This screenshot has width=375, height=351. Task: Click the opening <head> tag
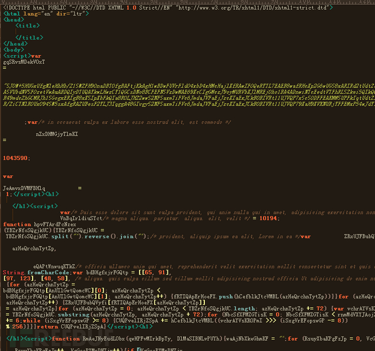click(x=14, y=20)
